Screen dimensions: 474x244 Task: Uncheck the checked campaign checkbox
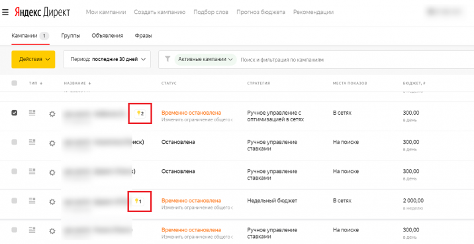[14, 113]
